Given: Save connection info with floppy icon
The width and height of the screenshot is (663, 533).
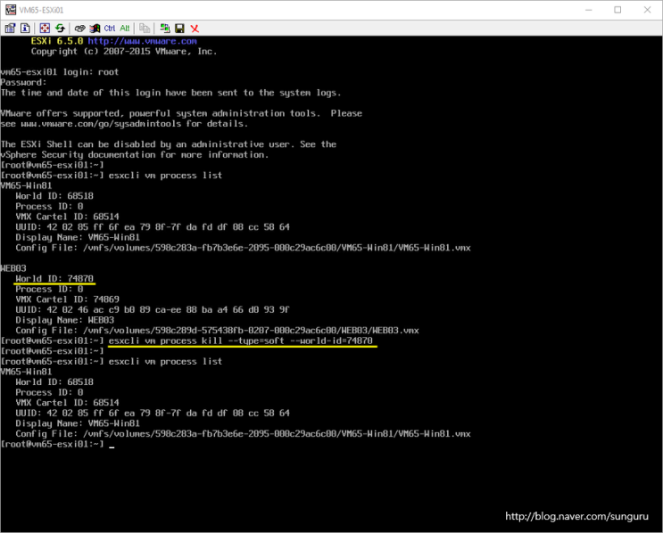Looking at the screenshot, I should [x=179, y=29].
